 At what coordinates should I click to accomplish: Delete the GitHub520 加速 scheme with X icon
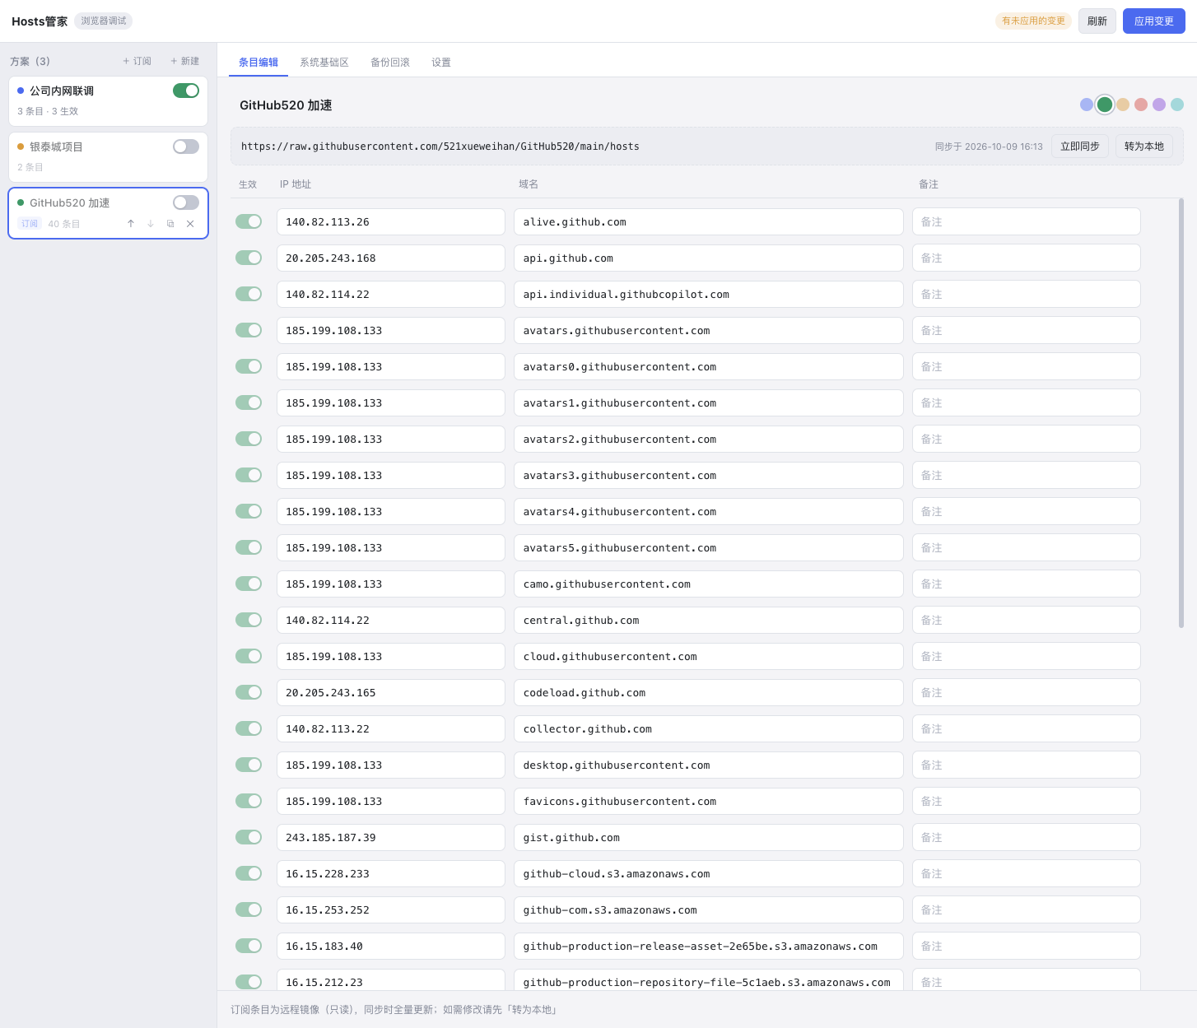click(x=190, y=224)
